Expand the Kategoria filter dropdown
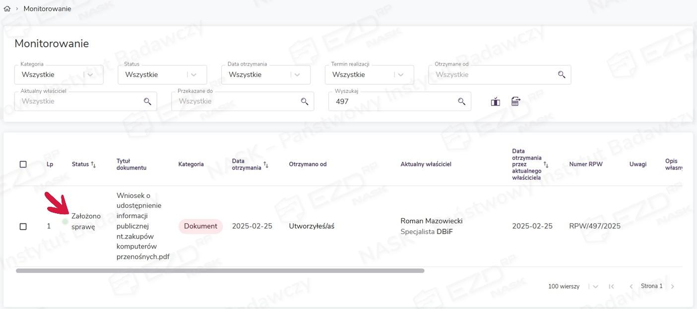Screen dimensions: 697x309 tap(90, 75)
